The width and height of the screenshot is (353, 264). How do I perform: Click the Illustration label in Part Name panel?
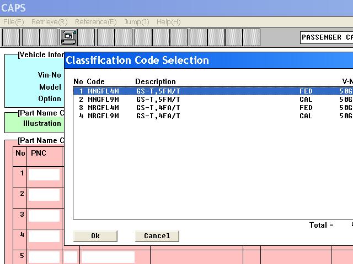click(42, 123)
